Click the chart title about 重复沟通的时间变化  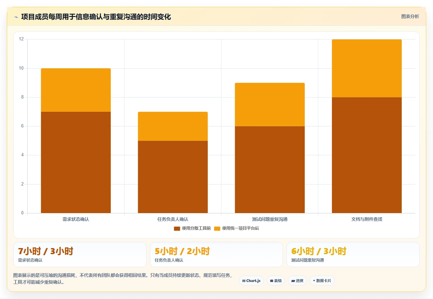coord(96,17)
